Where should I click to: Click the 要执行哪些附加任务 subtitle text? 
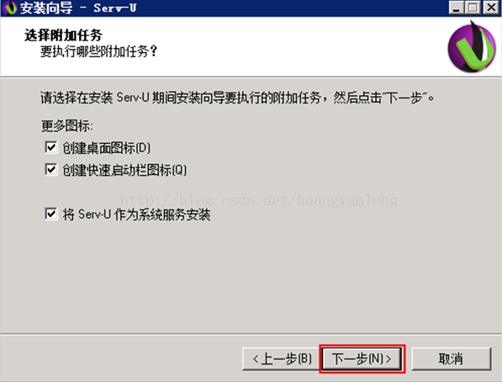pos(99,51)
